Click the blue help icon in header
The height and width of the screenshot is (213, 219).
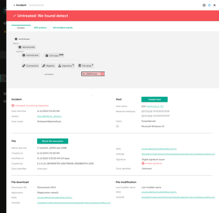[209, 5]
